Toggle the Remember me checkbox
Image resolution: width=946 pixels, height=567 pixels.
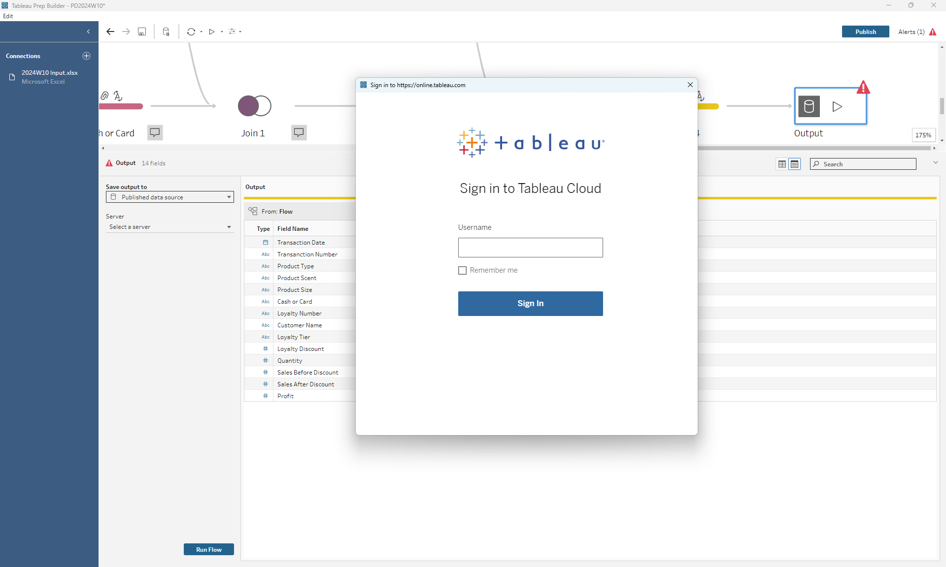click(462, 270)
